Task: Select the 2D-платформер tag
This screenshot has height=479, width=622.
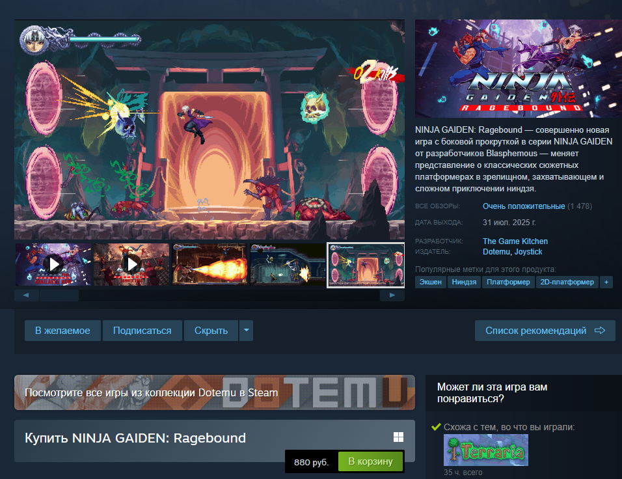Action: click(x=567, y=282)
